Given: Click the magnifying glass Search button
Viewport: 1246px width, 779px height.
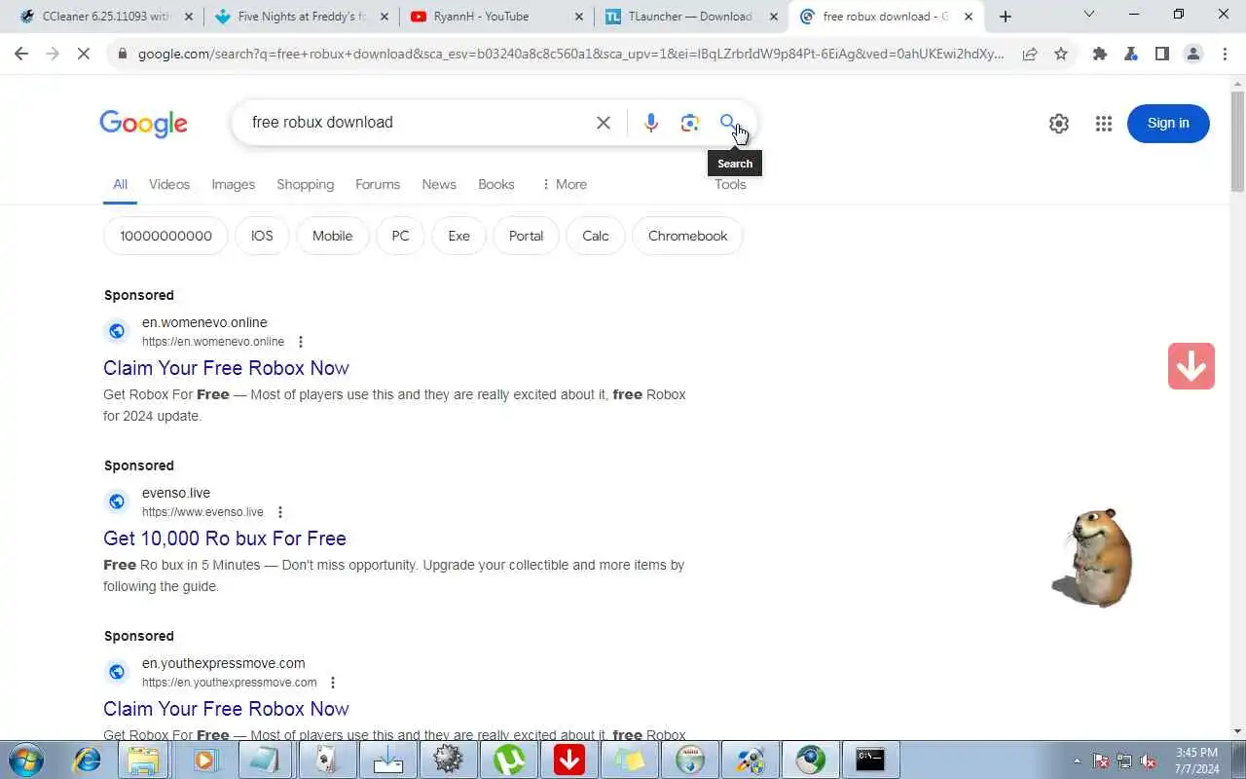Looking at the screenshot, I should (x=728, y=123).
